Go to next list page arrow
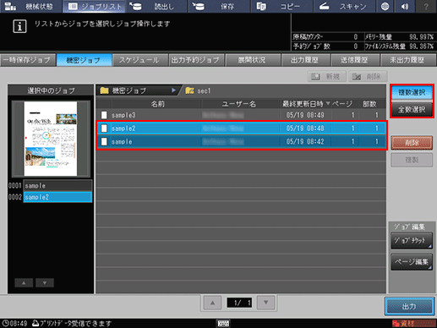This screenshot has width=437, height=328. (x=265, y=303)
